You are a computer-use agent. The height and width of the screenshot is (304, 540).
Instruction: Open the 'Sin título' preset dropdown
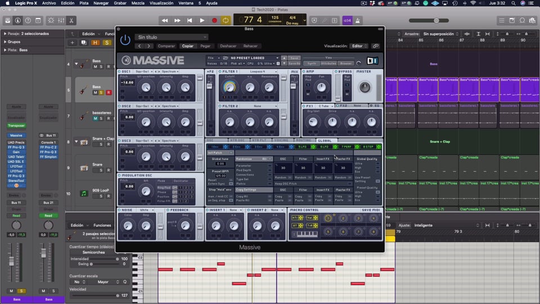coord(172,37)
